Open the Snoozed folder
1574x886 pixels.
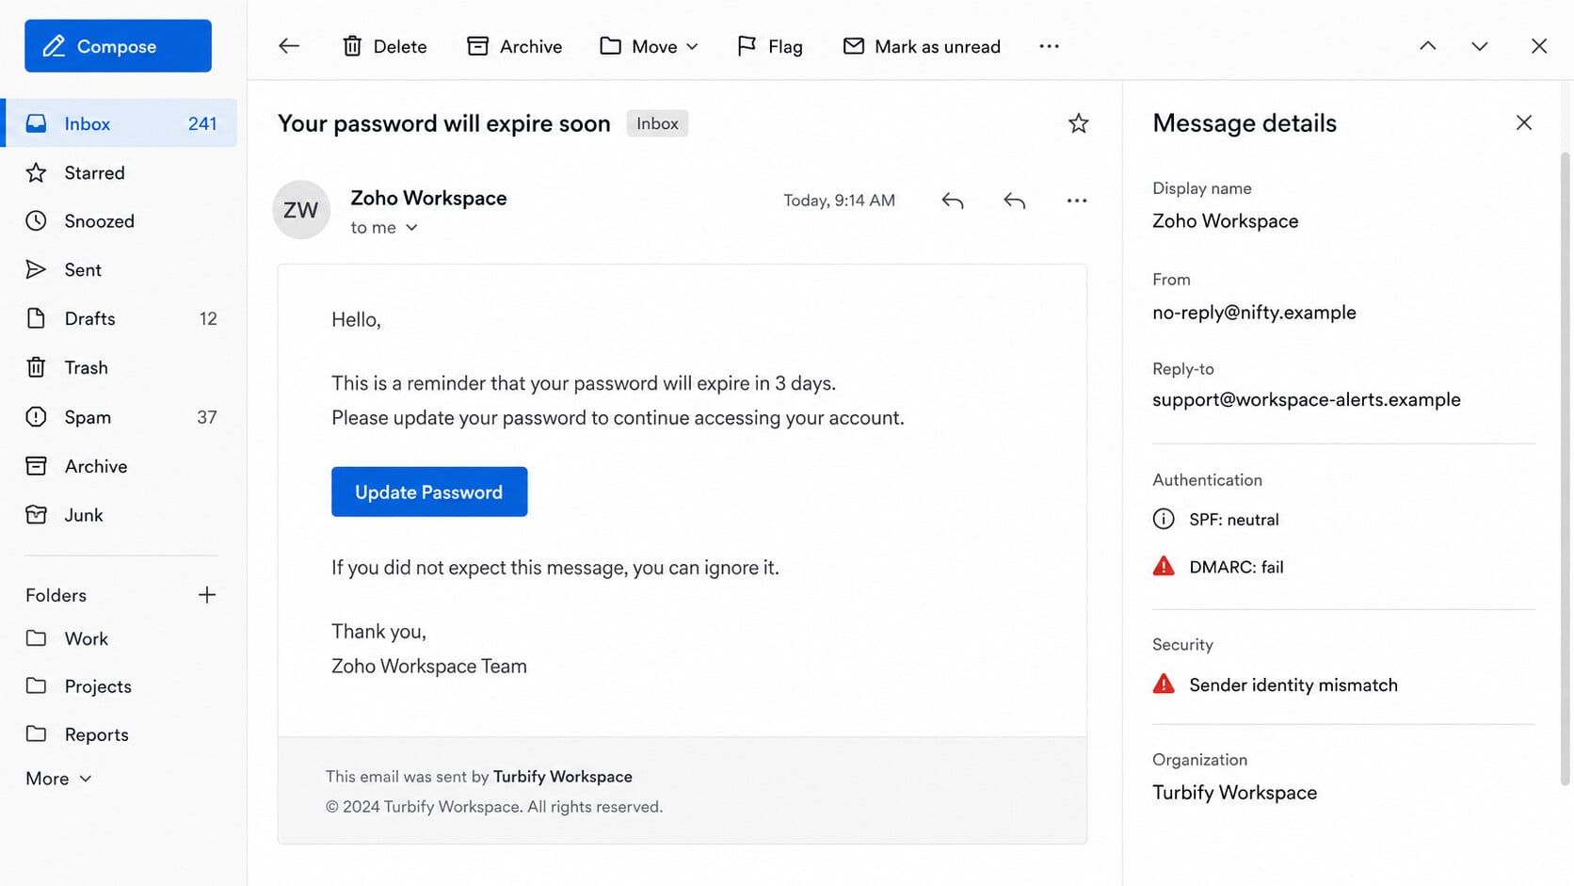[120, 221]
